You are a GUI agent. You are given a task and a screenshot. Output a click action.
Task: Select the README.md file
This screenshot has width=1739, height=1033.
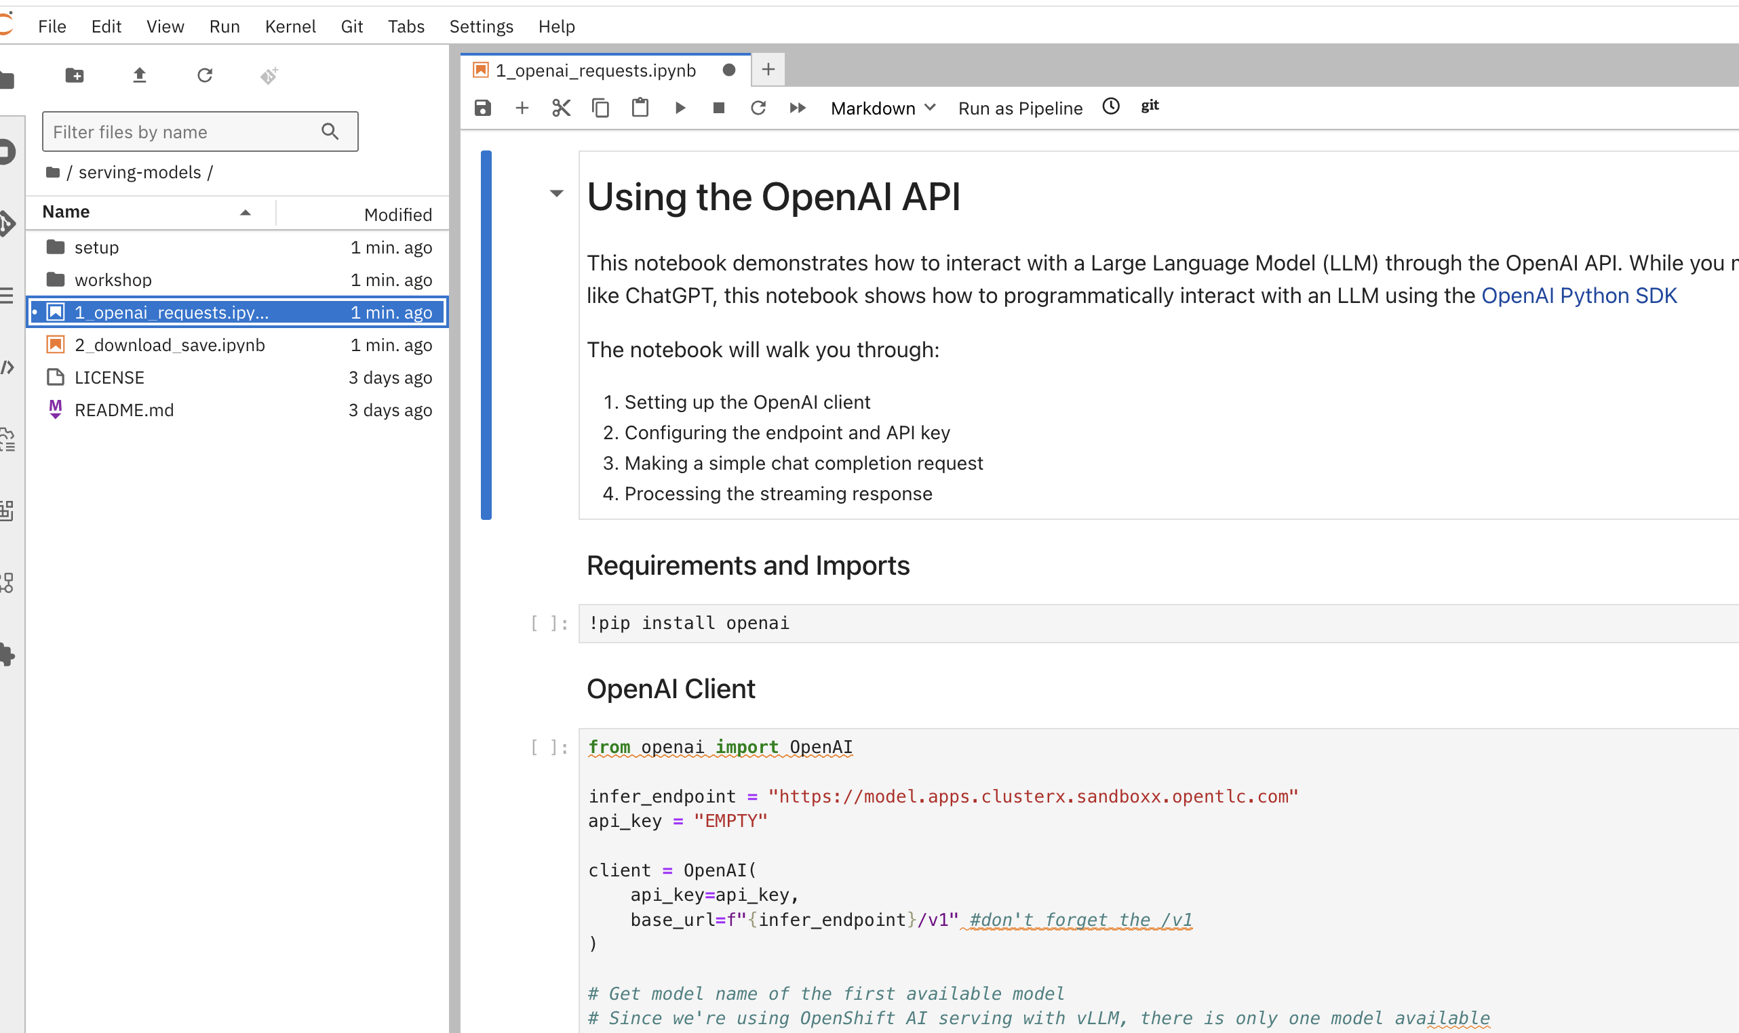(x=237, y=410)
